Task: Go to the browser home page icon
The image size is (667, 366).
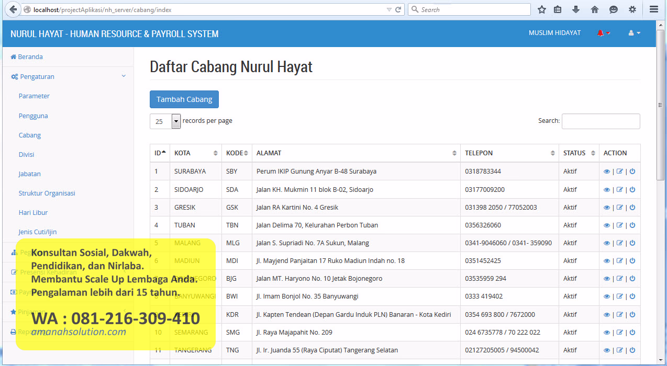Action: click(595, 9)
